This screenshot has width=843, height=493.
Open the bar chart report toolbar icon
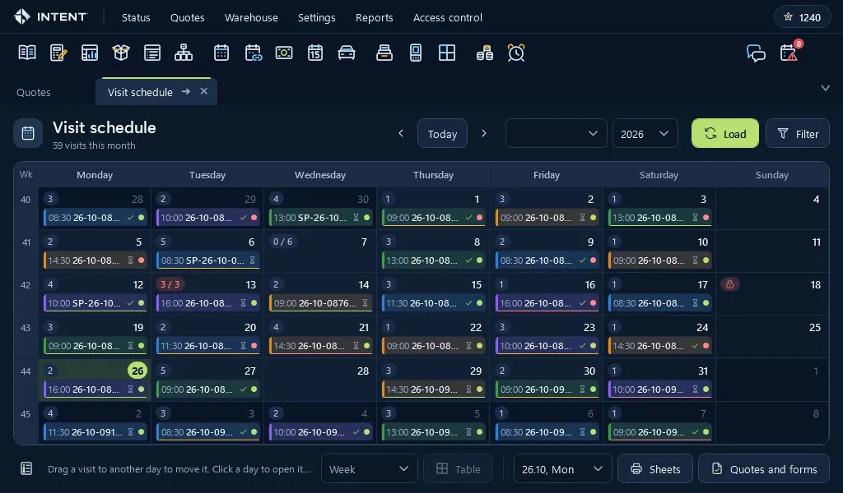89,53
